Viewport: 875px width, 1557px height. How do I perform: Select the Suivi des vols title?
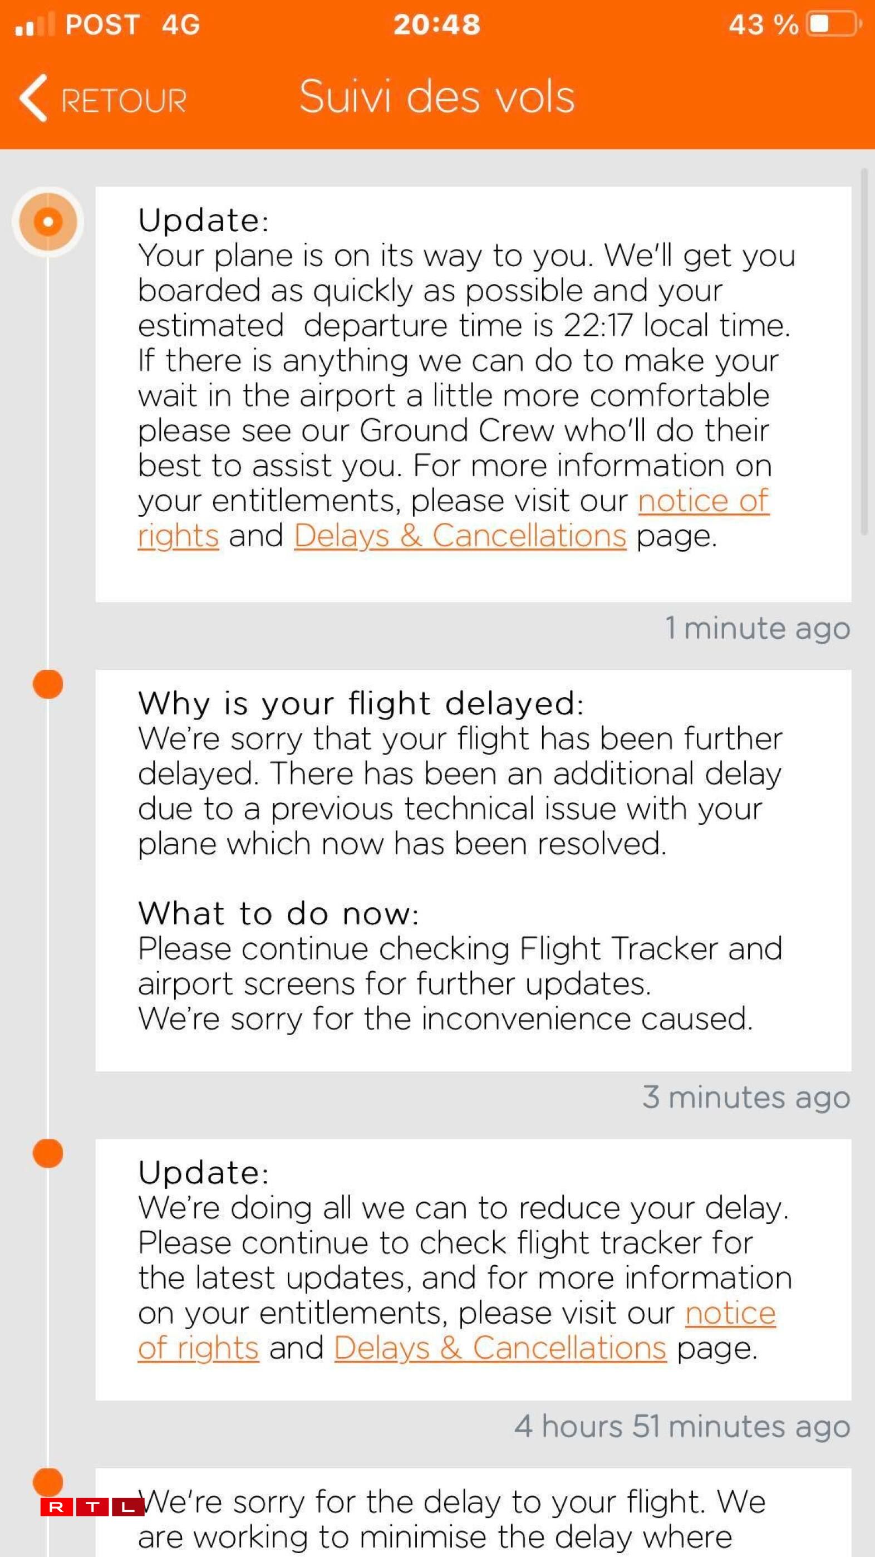coord(436,97)
